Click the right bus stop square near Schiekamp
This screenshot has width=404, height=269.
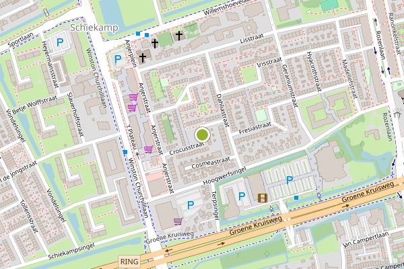(x=147, y=35)
